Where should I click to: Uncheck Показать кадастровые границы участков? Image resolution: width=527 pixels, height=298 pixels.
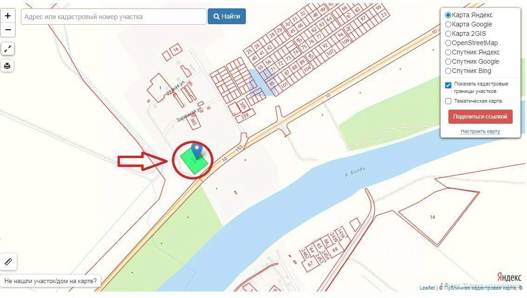(448, 85)
